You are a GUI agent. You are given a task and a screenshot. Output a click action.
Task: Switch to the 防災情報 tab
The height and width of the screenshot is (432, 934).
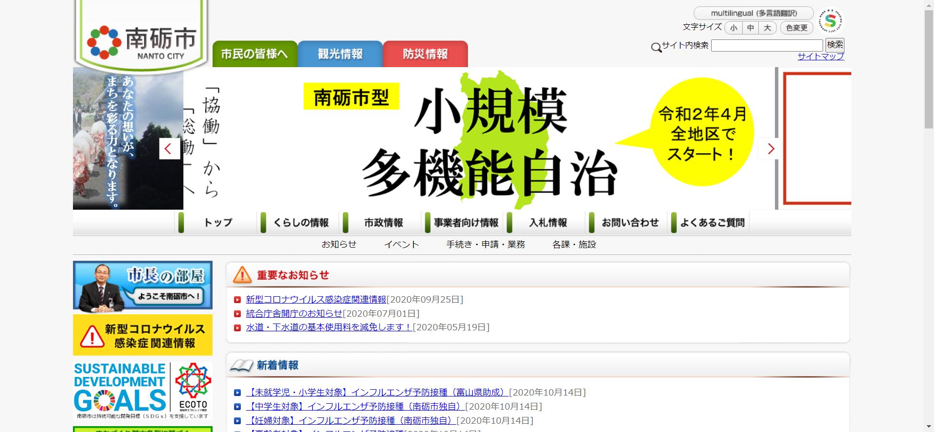point(425,54)
